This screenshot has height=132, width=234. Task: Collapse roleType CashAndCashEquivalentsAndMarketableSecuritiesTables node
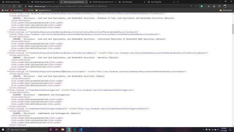click(x=8, y=71)
